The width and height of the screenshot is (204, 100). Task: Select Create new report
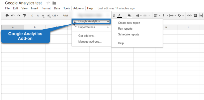[x=137, y=23]
